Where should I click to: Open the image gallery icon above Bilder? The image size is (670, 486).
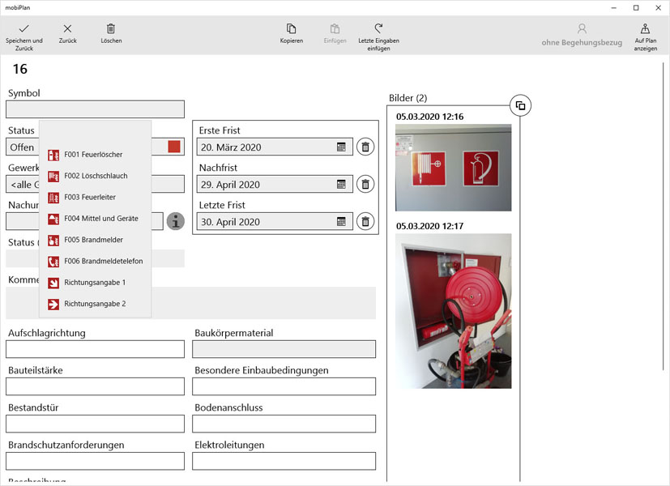(x=520, y=105)
